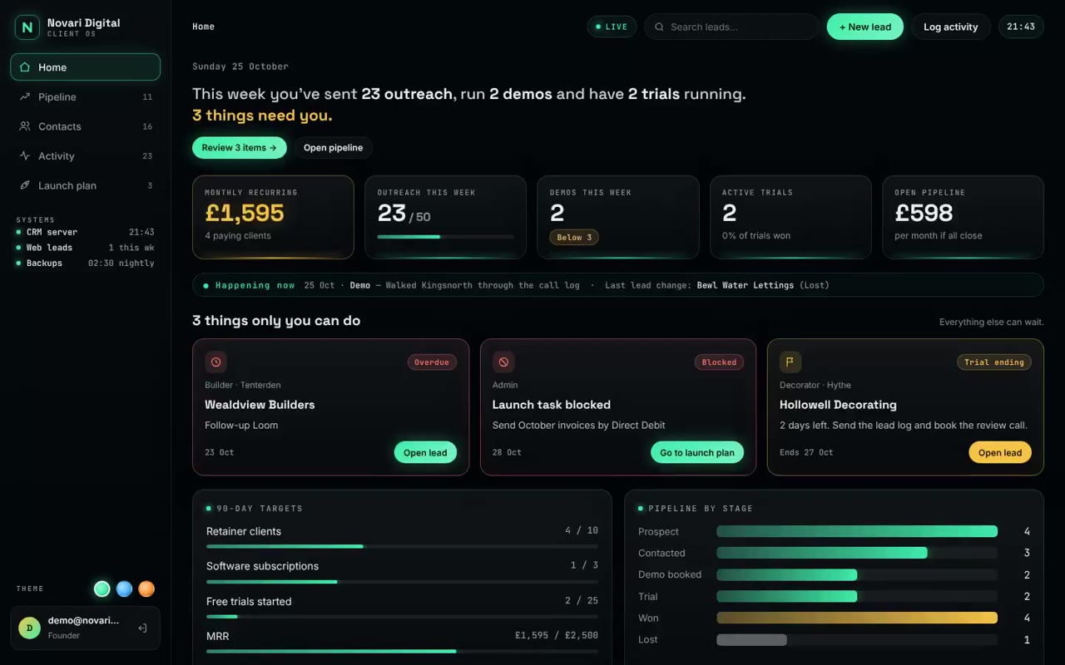Select the green theme swatch

[102, 589]
